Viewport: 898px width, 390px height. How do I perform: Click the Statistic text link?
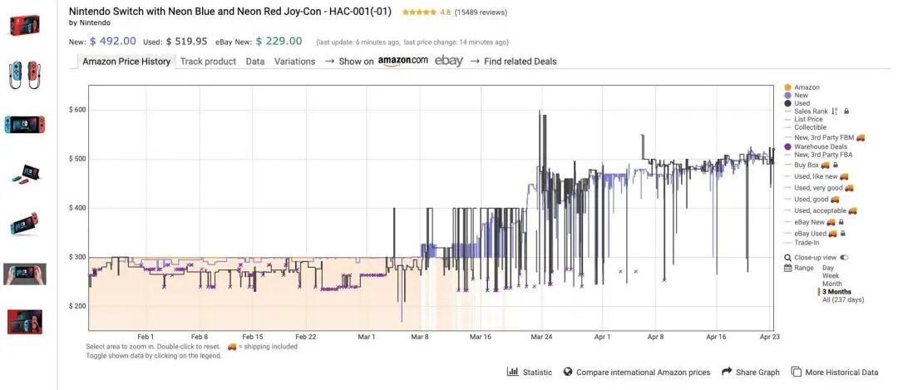click(x=537, y=373)
